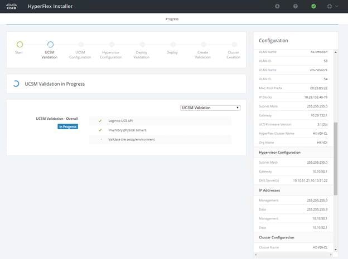Click the 'Inventory physical servers' step text

tap(127, 130)
